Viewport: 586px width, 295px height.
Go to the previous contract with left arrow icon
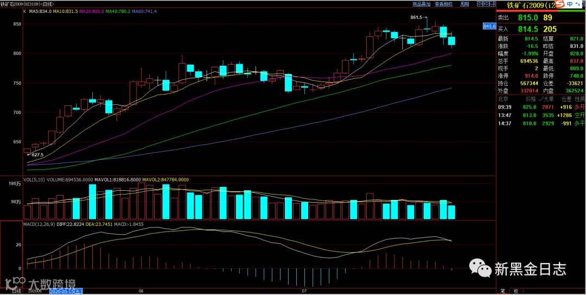pyautogui.click(x=480, y=4)
